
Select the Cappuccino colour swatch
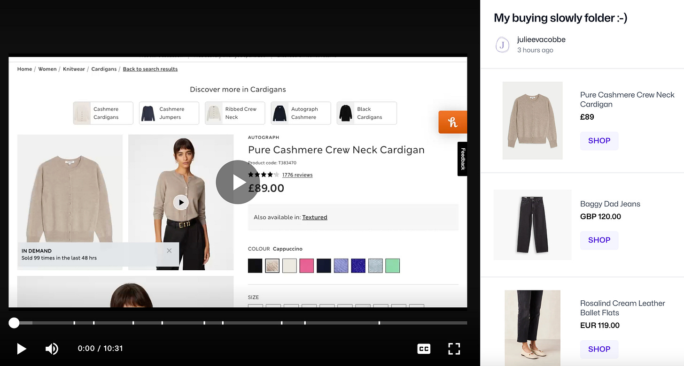pyautogui.click(x=272, y=266)
